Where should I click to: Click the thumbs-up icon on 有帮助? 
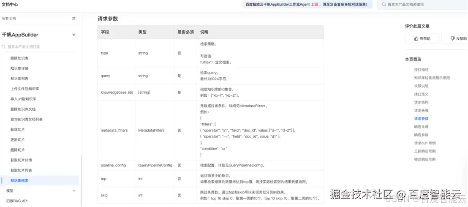click(416, 38)
